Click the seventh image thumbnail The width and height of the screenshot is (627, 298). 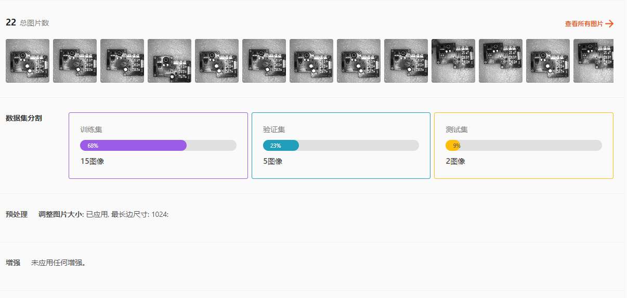311,61
